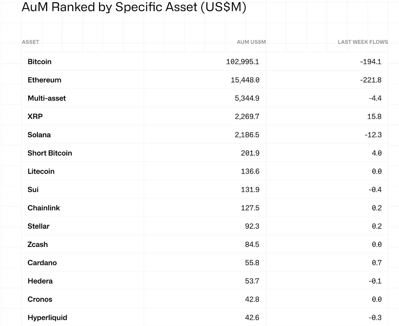Image resolution: width=399 pixels, height=326 pixels.
Task: Select the Stellar asset name
Action: click(38, 226)
